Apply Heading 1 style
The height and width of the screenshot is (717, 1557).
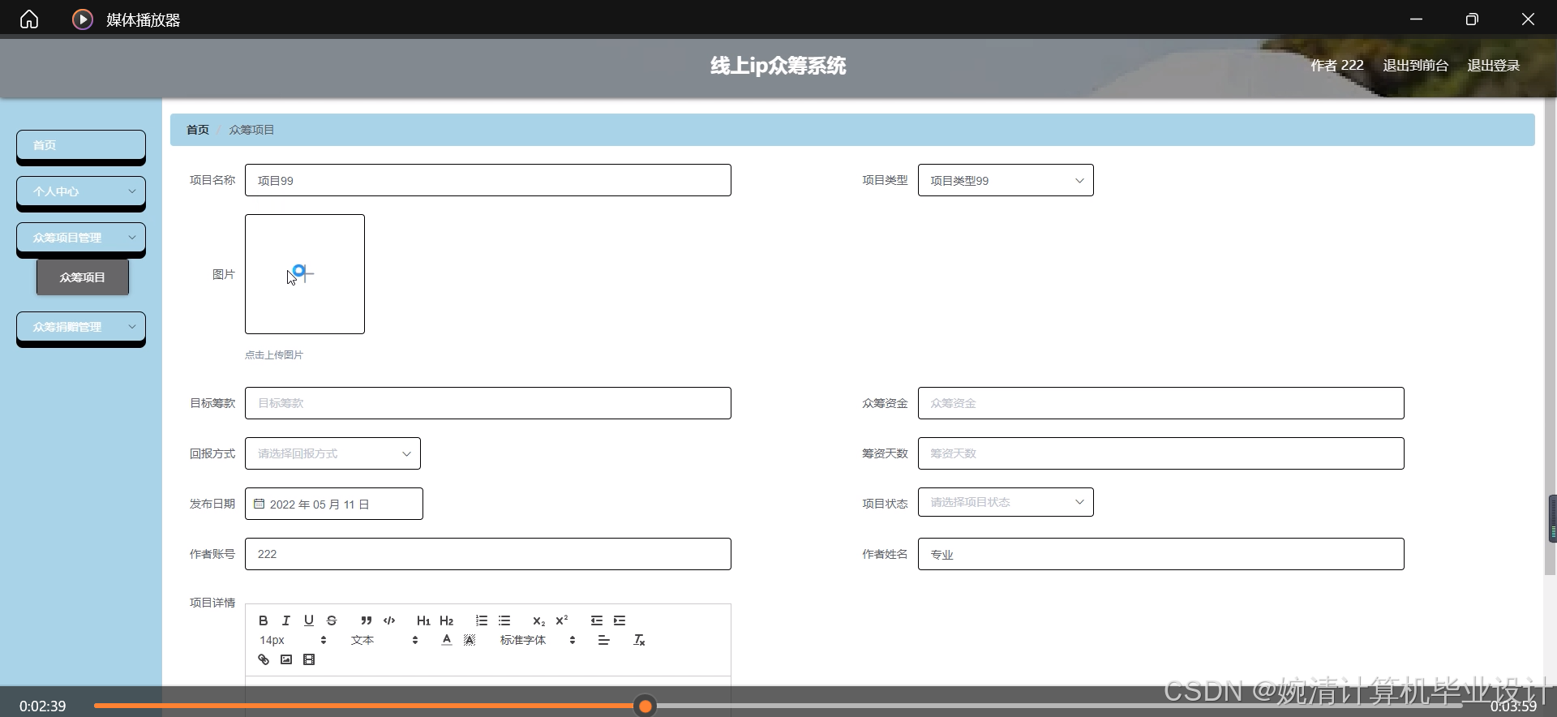[423, 620]
